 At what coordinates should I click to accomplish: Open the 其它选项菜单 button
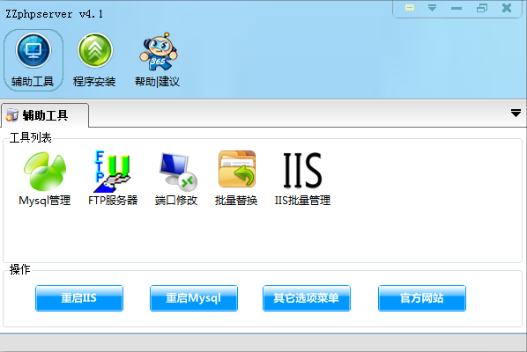[307, 298]
